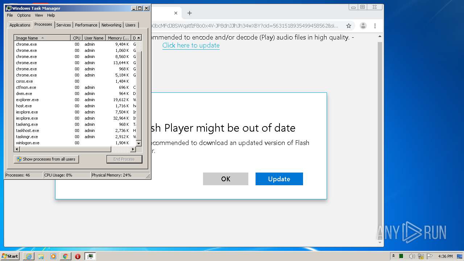Viewport: 464px width, 261px height.
Task: Select chrome.exe using 13,644 K
Action: click(75, 63)
